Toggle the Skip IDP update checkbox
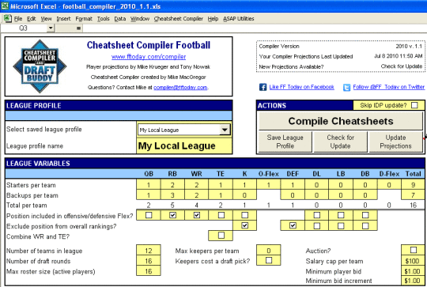Viewport: 427px width, 287px height. click(414, 105)
